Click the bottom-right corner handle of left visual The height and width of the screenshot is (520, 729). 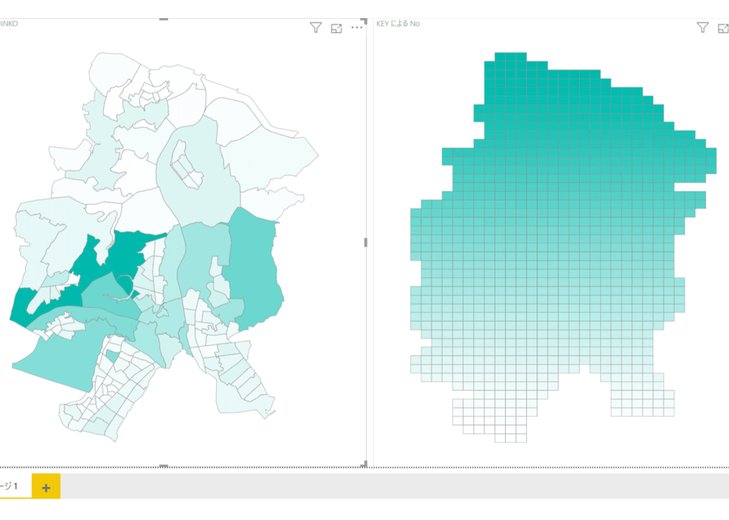(x=364, y=463)
